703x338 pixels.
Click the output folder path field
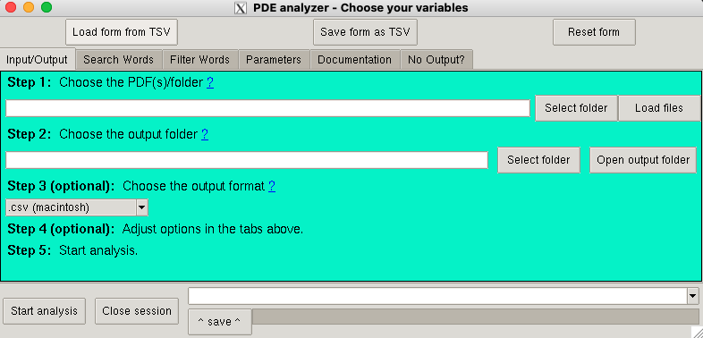[x=247, y=160]
